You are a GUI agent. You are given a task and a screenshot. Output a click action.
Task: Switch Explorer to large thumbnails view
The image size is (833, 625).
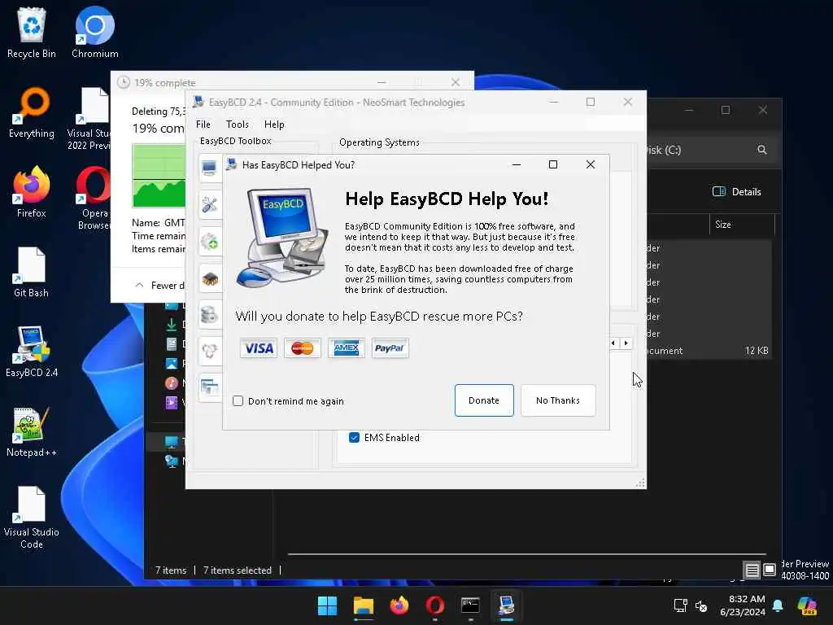pos(770,570)
